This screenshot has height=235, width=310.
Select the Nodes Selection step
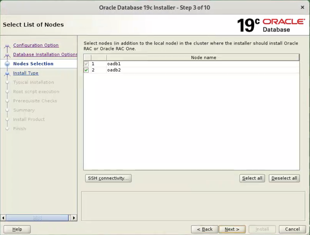(33, 64)
